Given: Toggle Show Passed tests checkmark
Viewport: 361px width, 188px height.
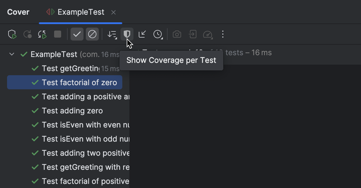Looking at the screenshot, I should pyautogui.click(x=77, y=34).
